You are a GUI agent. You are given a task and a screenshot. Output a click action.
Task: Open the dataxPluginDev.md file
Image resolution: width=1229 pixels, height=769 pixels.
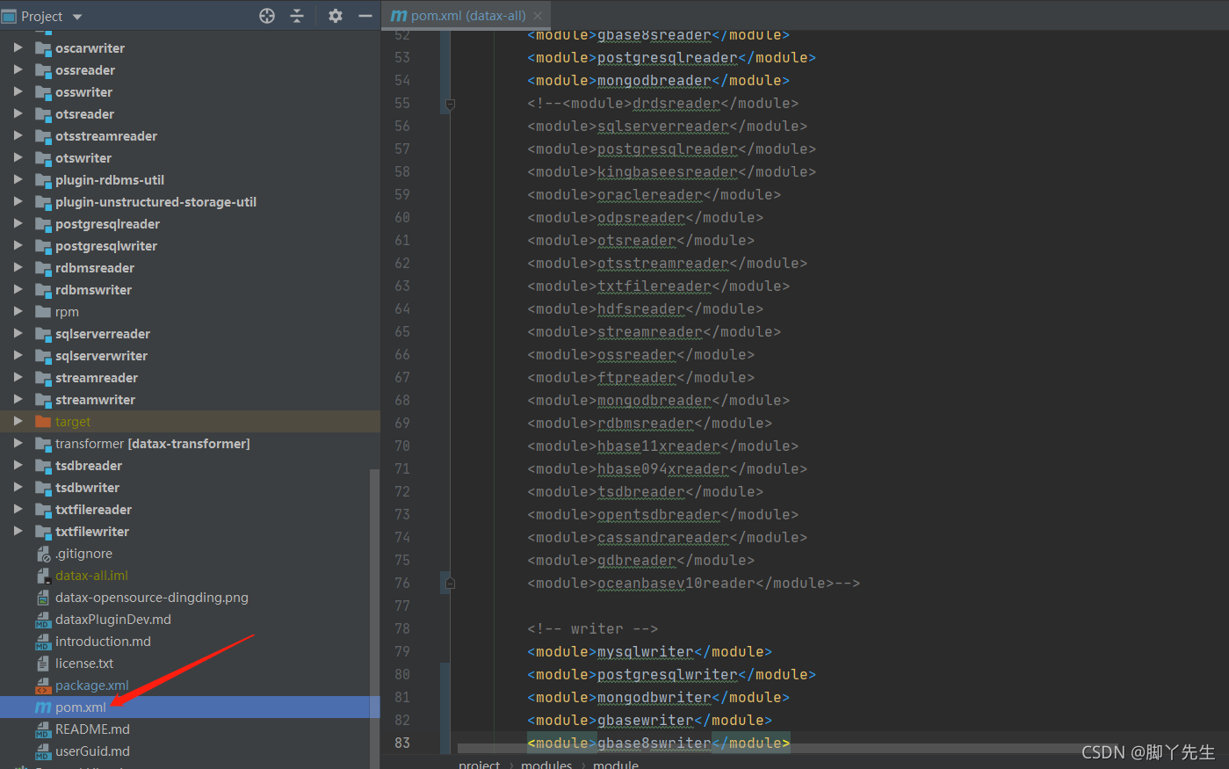(x=113, y=620)
